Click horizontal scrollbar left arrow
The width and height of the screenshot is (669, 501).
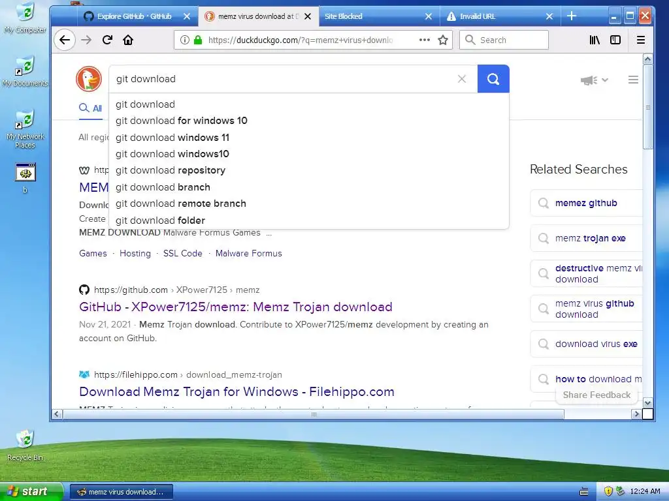pyautogui.click(x=57, y=414)
